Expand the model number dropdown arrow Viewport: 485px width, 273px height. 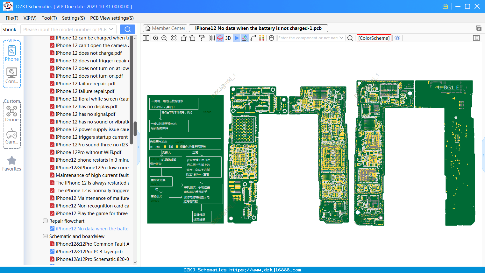click(x=111, y=29)
